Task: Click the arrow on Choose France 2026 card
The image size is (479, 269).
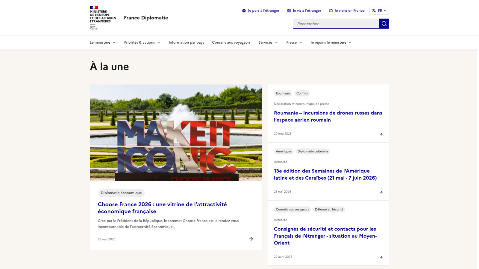Action: pyautogui.click(x=251, y=239)
